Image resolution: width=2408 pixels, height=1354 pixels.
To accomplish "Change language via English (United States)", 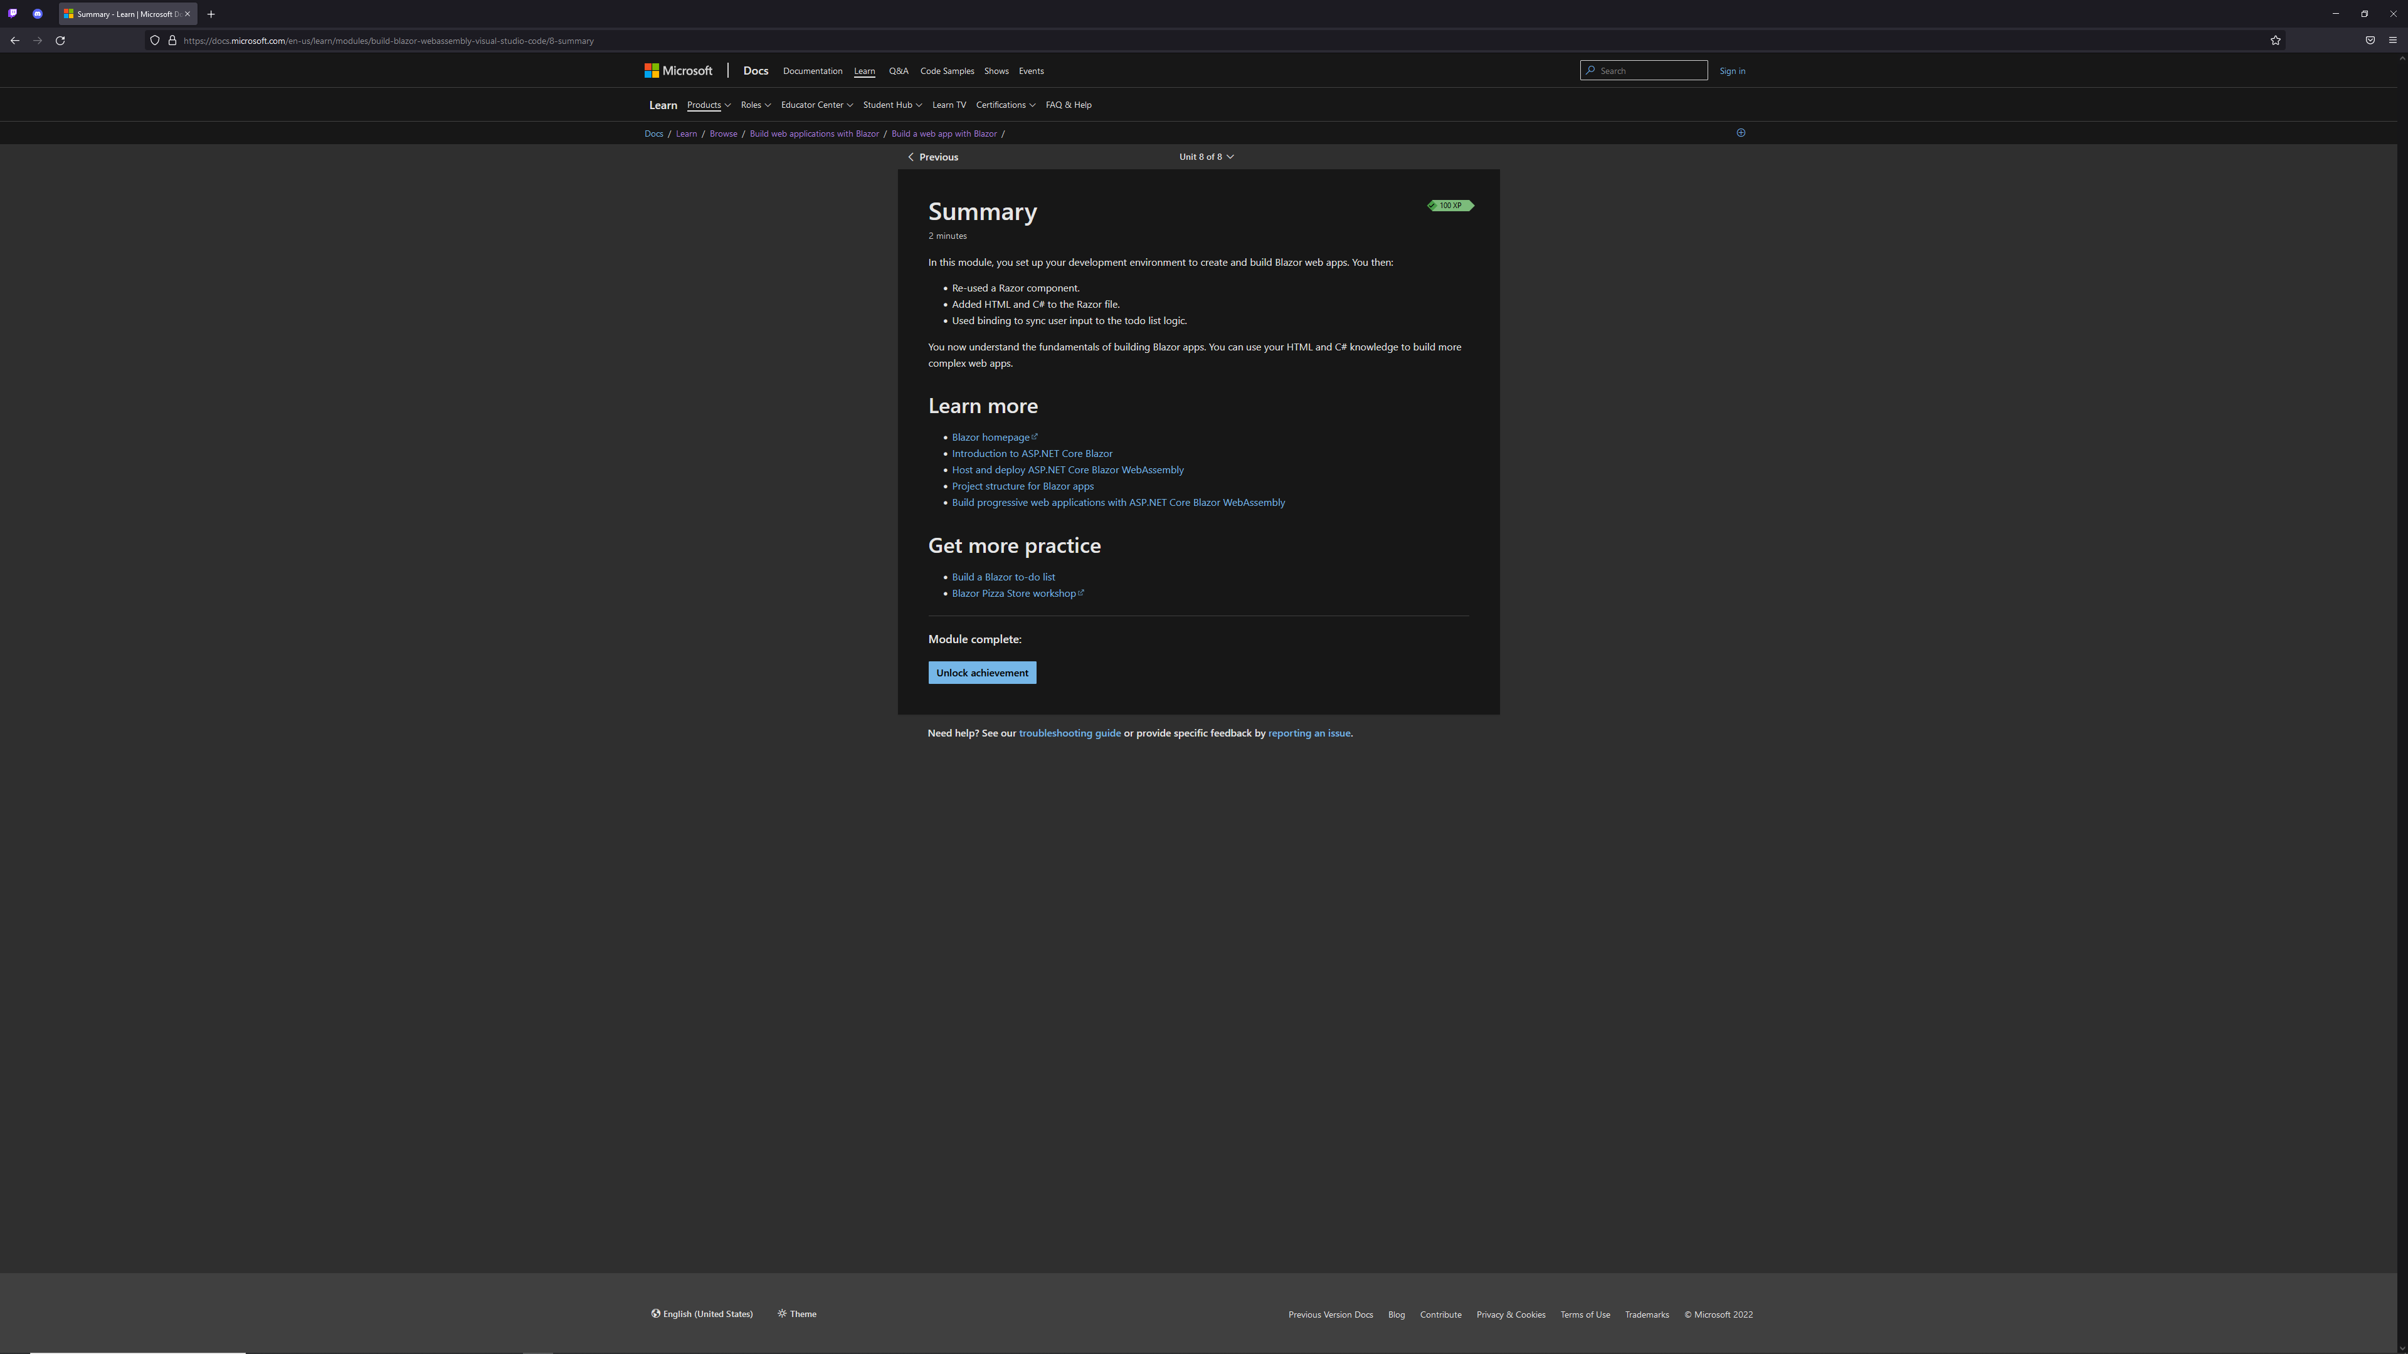I will tap(702, 1314).
